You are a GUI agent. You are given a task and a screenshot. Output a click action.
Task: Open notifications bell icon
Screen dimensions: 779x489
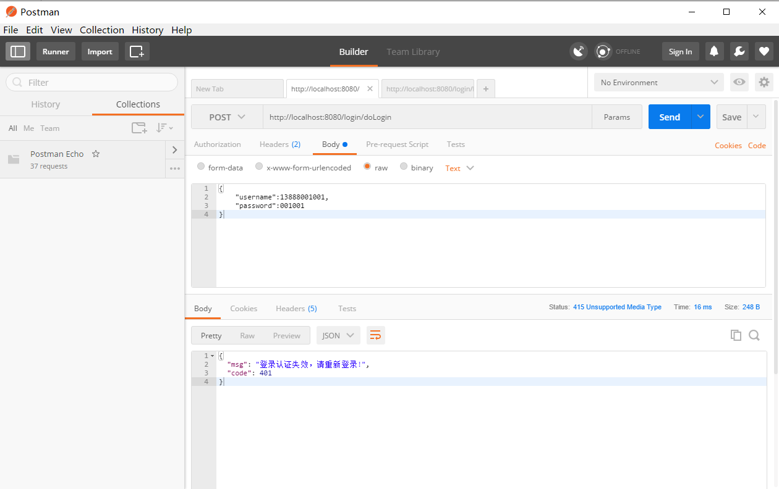click(x=714, y=51)
